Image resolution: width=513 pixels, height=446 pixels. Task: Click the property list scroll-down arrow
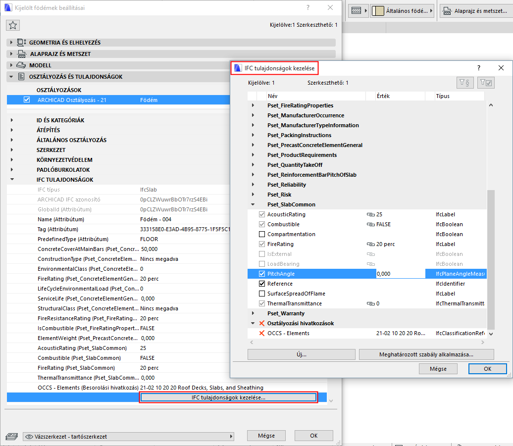click(491, 334)
